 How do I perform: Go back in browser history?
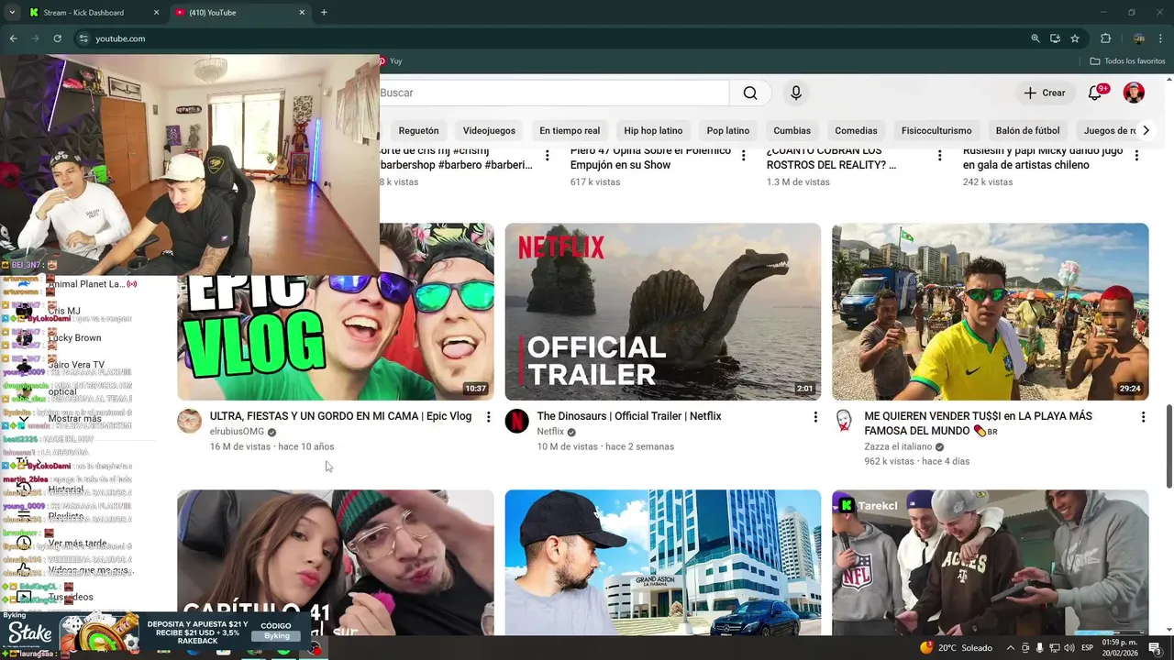tap(13, 38)
